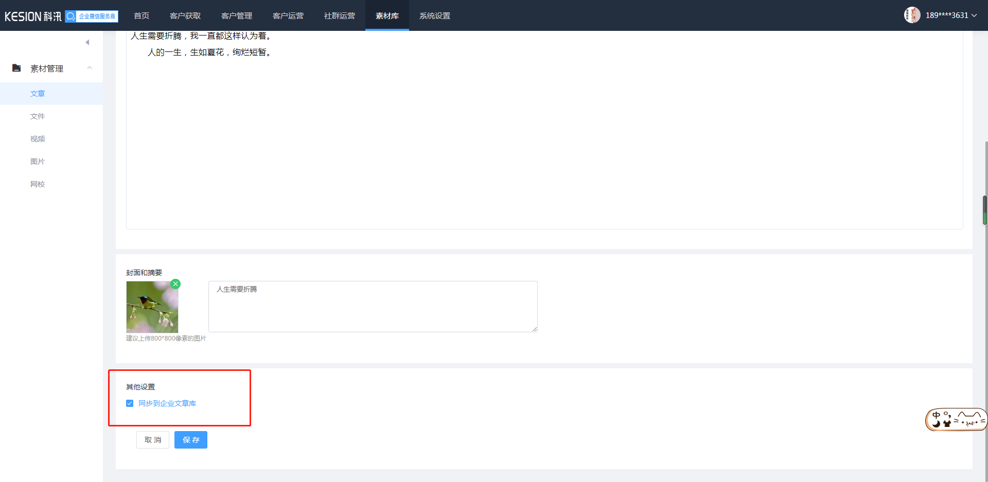
Task: Click the bird cover thumbnail
Action: pos(152,308)
